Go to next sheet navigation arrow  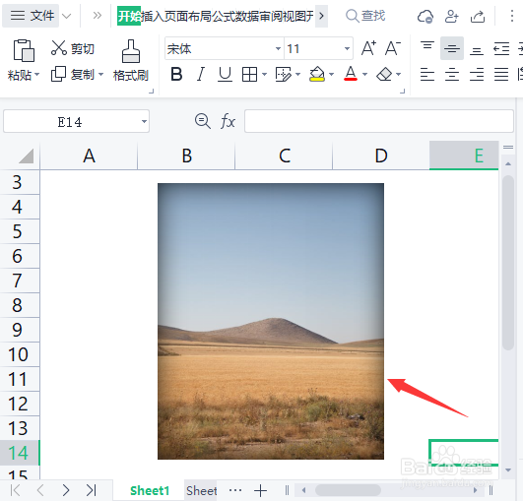tap(66, 490)
